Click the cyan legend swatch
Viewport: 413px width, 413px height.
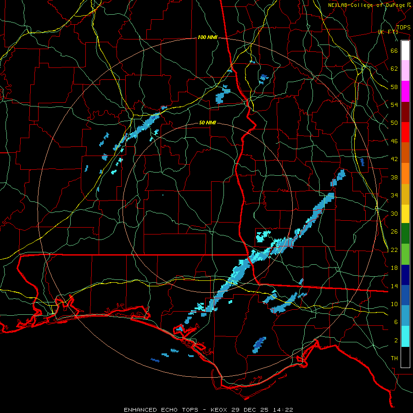[x=405, y=337]
